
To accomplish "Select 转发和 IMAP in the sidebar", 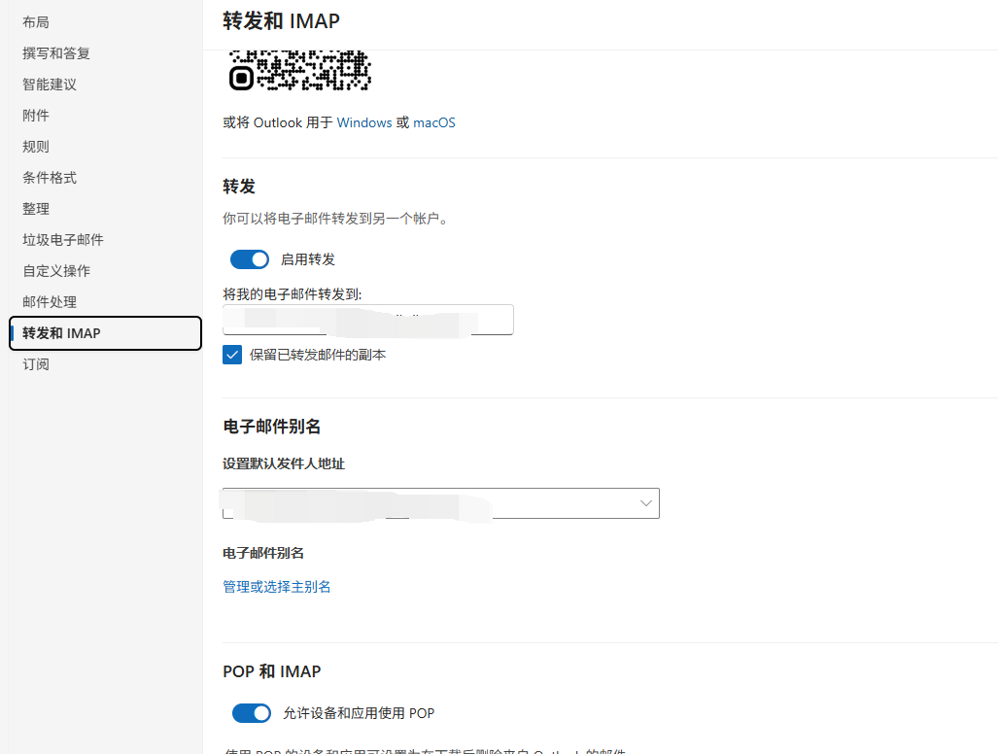I will coord(61,332).
